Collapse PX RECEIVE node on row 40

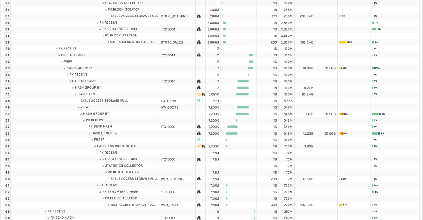click(56, 49)
